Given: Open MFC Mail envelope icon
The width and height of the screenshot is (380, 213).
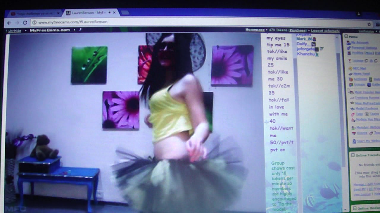Looking at the screenshot, I should (350, 68).
